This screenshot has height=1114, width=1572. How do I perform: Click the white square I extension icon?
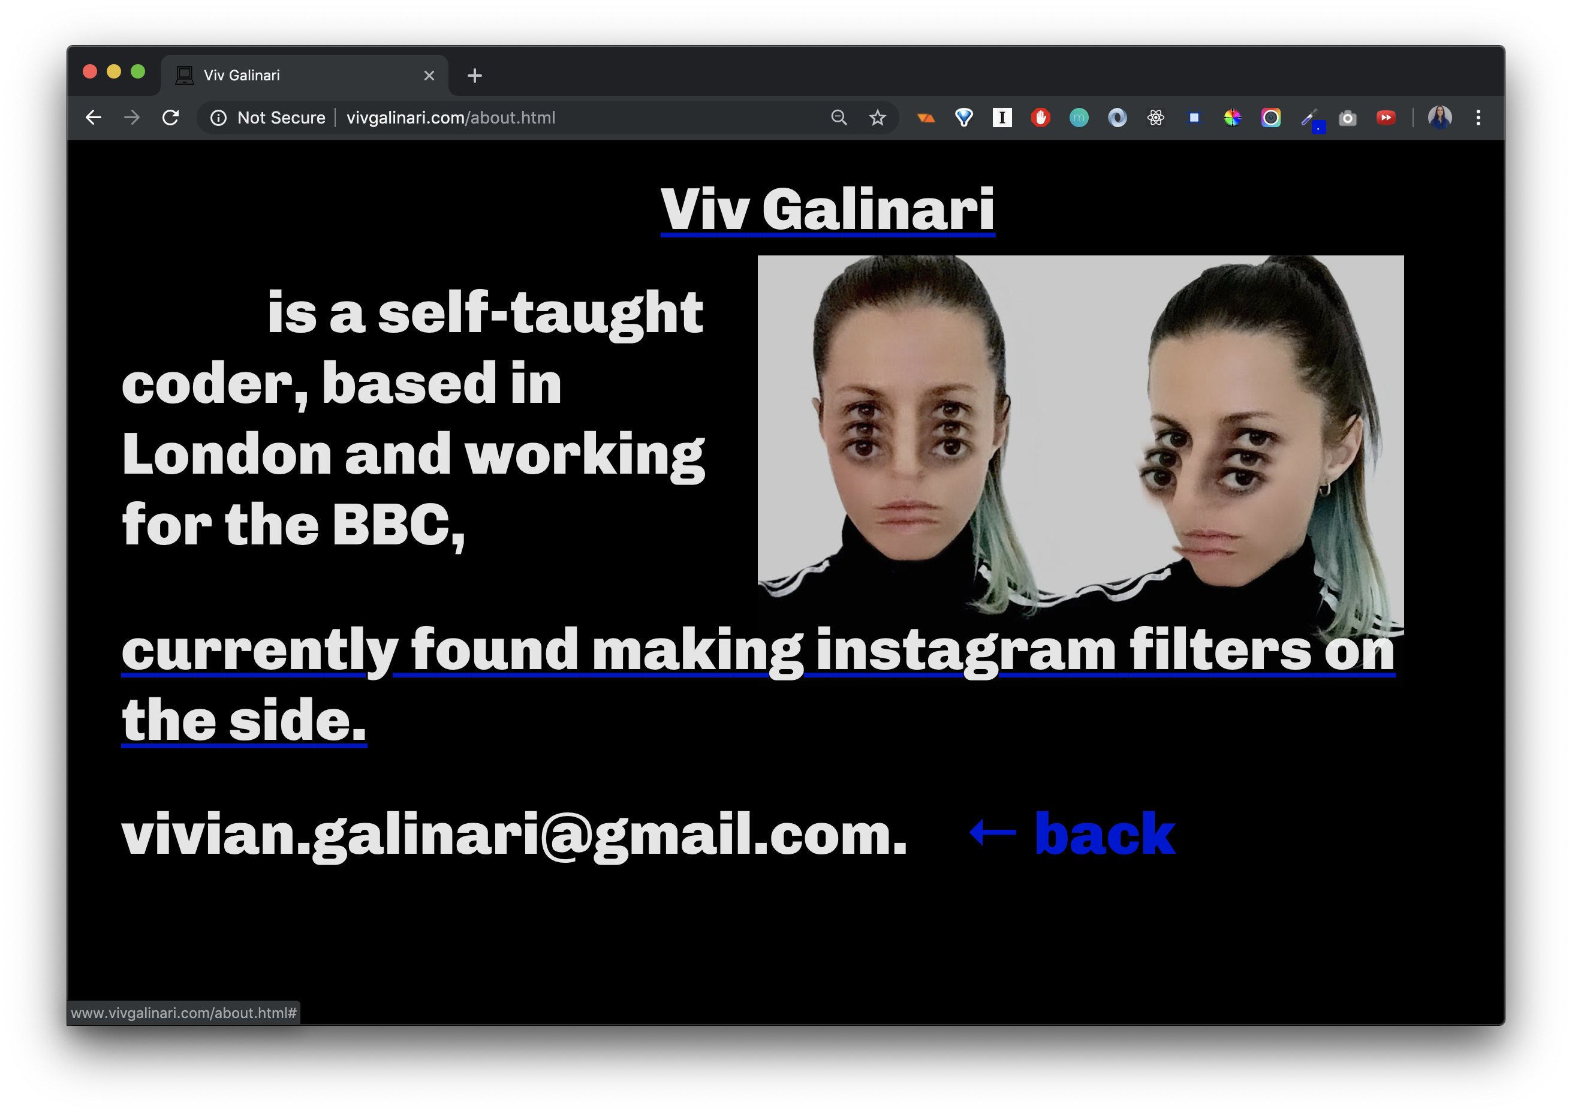[1002, 118]
